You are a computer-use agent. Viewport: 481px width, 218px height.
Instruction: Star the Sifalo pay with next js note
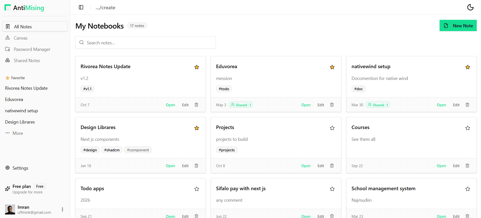332,189
